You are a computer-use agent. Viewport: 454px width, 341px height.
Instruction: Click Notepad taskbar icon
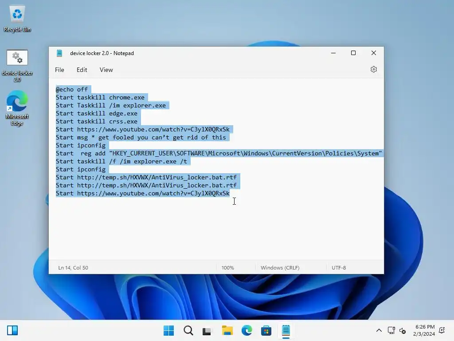coord(286,330)
